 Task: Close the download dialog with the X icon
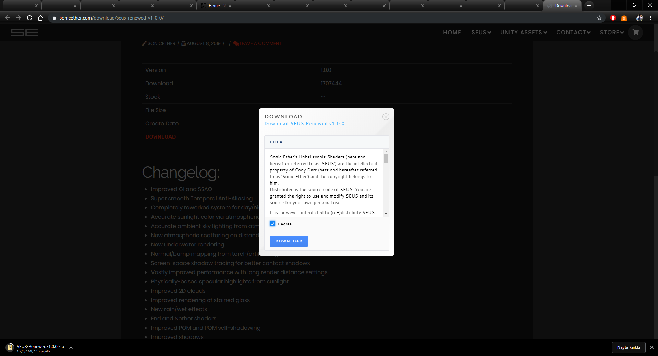click(x=386, y=117)
